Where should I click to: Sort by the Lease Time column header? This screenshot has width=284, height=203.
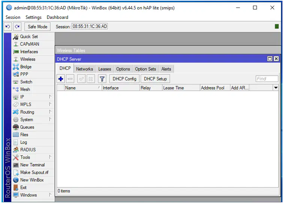[181, 88]
